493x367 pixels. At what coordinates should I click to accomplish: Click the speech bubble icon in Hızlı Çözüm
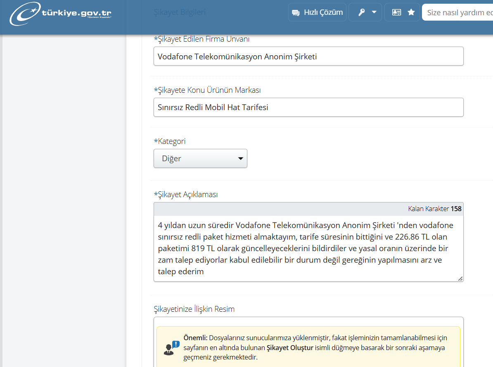tap(296, 12)
